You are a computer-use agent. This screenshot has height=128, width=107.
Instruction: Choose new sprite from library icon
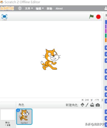pyautogui.click(x=82, y=105)
